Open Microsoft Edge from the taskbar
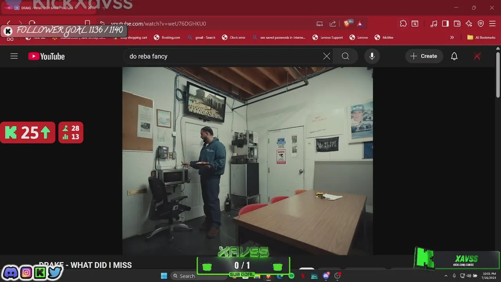Image resolution: width=501 pixels, height=282 pixels. coord(280,276)
